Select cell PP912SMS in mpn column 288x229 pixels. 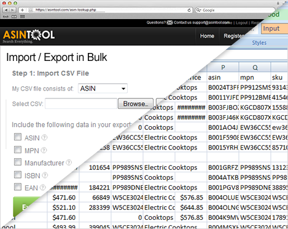click(255, 87)
